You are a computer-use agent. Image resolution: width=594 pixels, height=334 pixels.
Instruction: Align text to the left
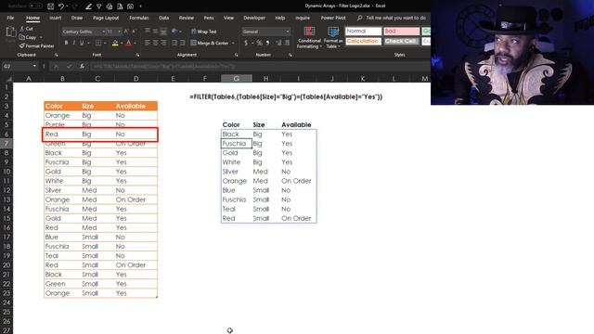pos(148,44)
